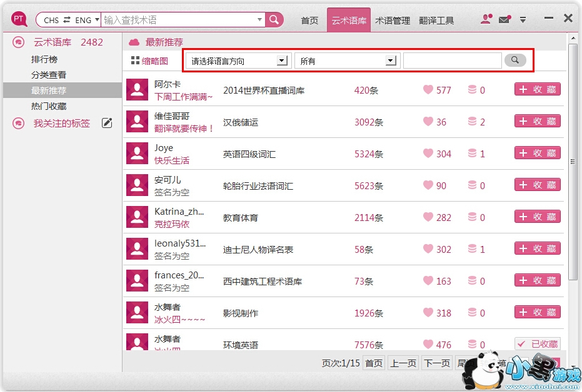Click heart icon for 英语四级词汇
The image size is (582, 392).
coord(428,153)
